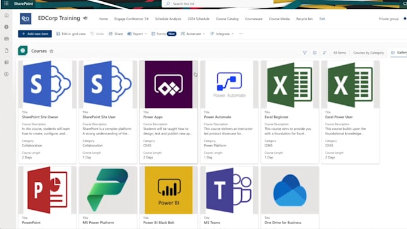
Task: Open the SharePoint Site Owner course card image
Action: pyautogui.click(x=47, y=84)
